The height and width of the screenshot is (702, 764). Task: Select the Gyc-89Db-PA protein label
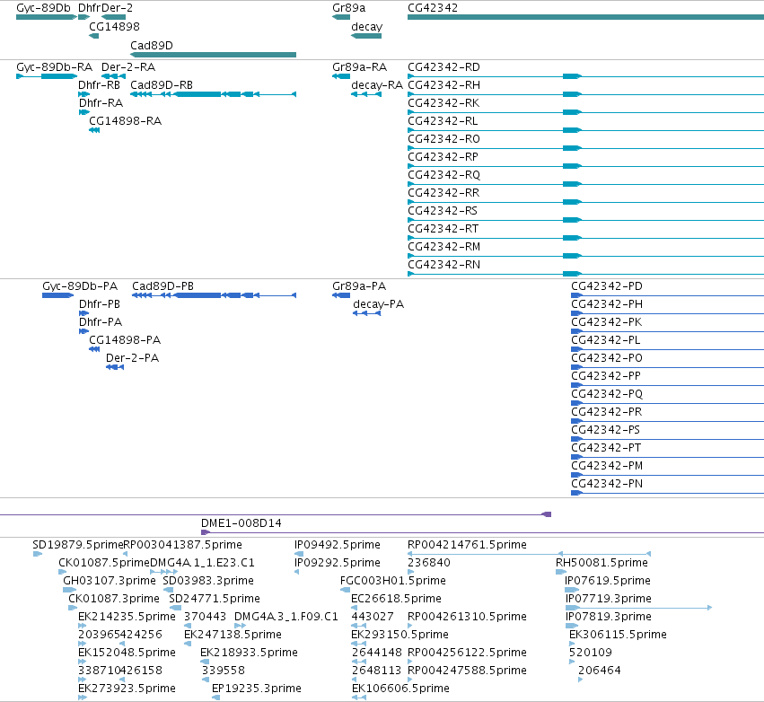(80, 286)
